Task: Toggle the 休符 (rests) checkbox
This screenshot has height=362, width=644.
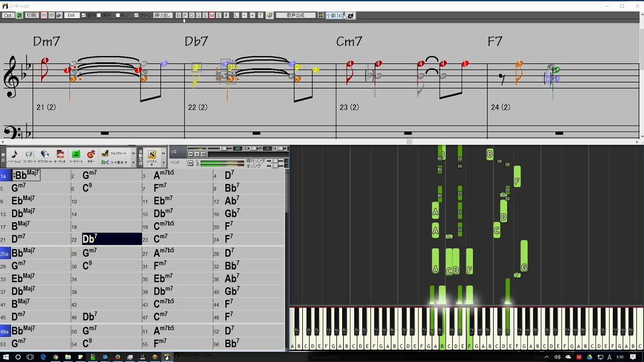Action: (99, 16)
